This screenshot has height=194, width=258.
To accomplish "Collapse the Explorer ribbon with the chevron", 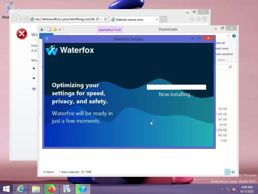I will coord(228,36).
